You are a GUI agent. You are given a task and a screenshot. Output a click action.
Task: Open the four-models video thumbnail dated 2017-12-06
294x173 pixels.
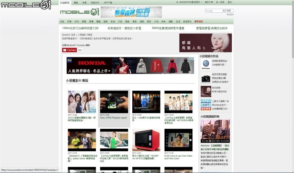(82, 102)
